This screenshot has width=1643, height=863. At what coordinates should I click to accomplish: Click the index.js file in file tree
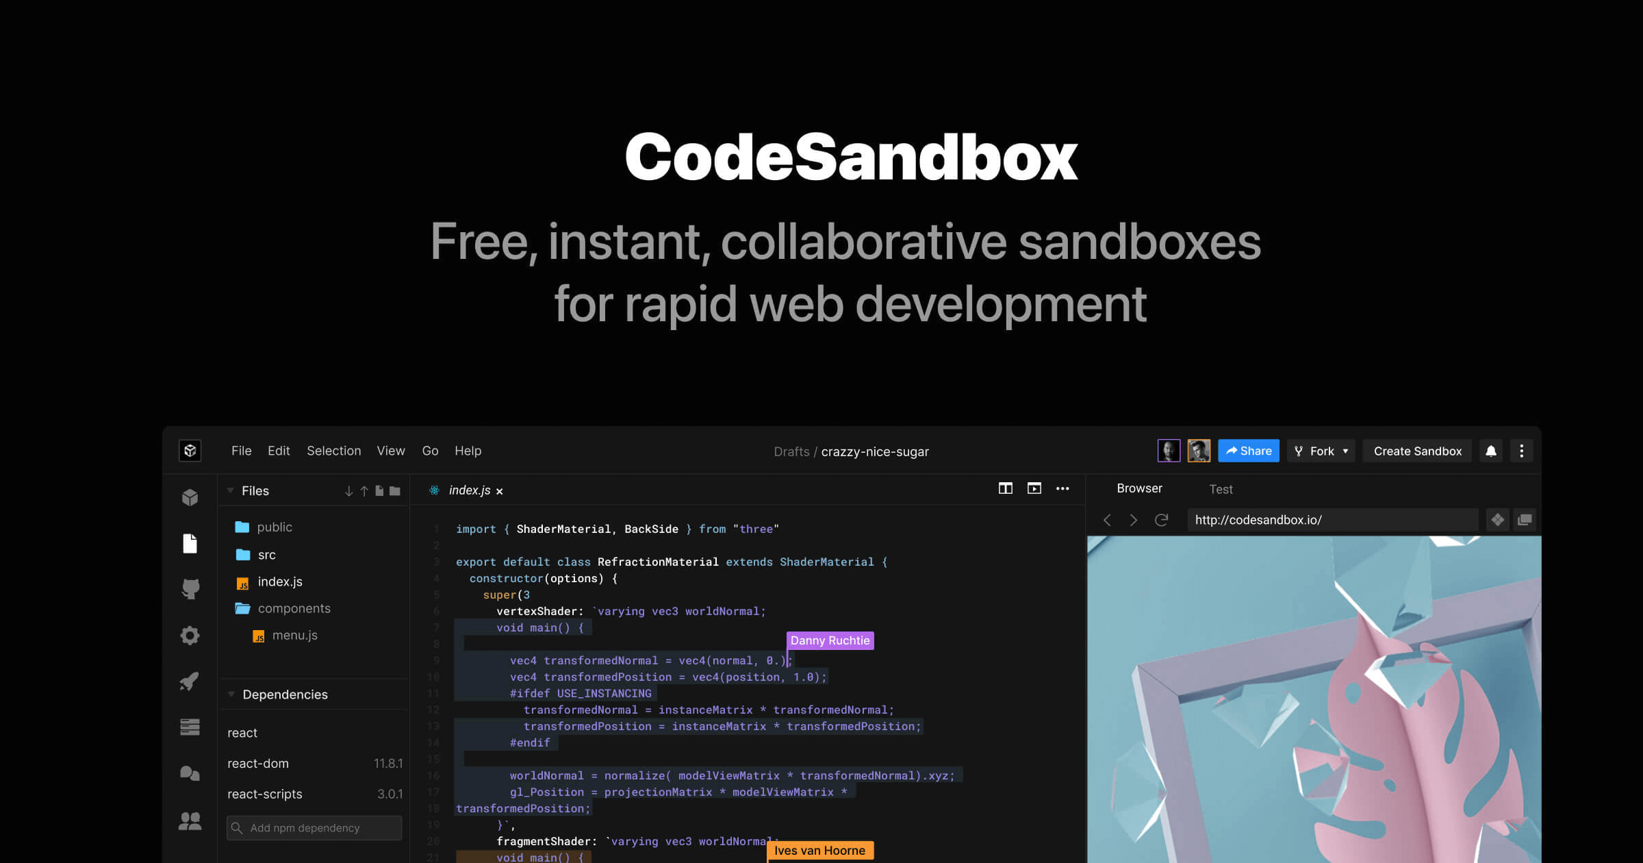[279, 580]
